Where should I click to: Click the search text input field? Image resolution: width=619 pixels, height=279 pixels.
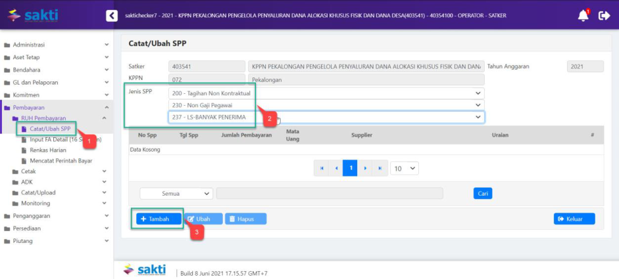[329, 194]
